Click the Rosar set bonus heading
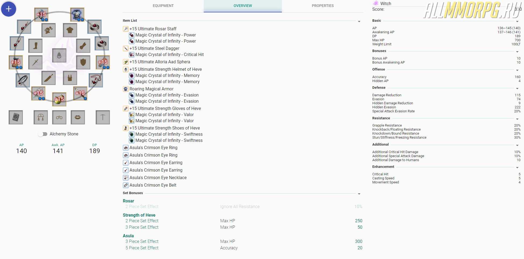Viewport: 524px width, 259px height. point(128,201)
